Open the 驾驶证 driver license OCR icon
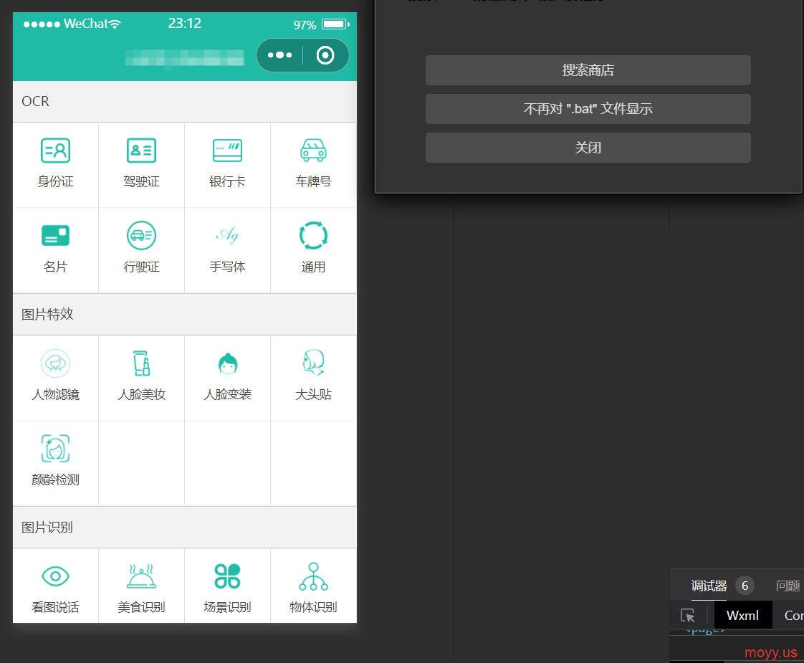 [x=141, y=151]
